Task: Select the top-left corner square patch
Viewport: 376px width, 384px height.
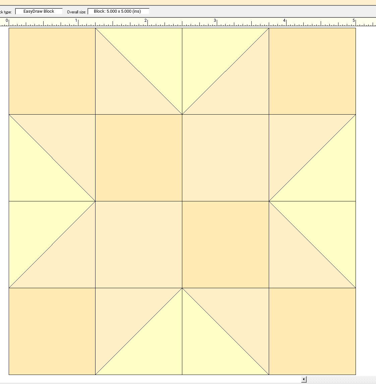Action: (x=52, y=71)
